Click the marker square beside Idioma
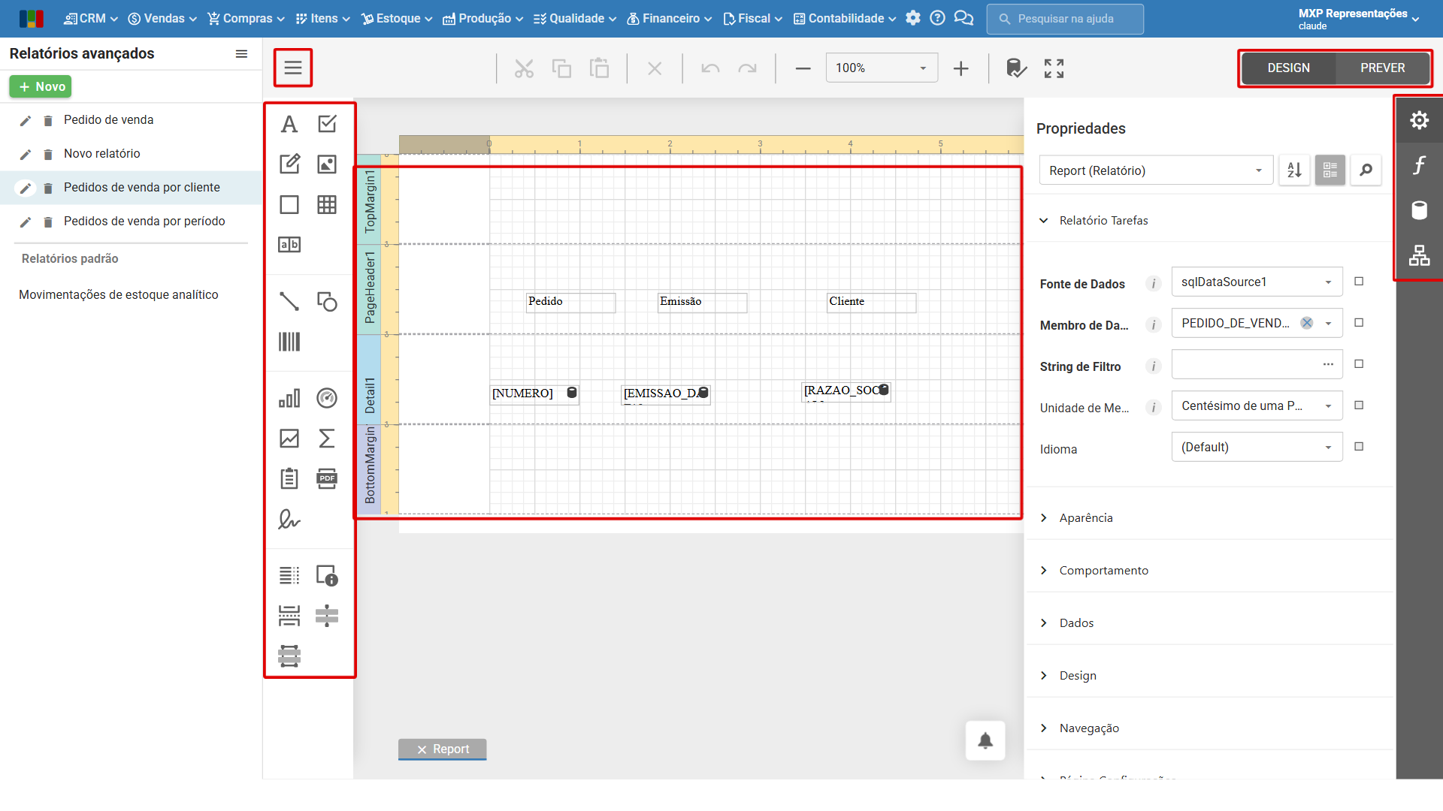The image size is (1443, 811). point(1359,447)
